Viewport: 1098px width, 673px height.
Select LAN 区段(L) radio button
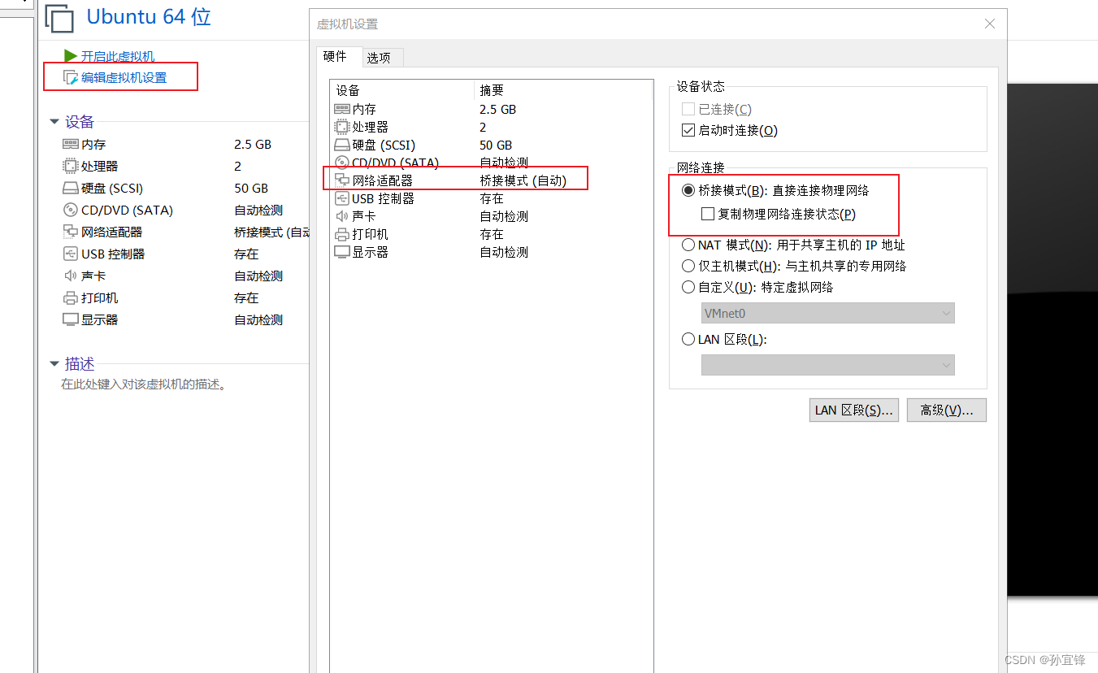tap(688, 340)
